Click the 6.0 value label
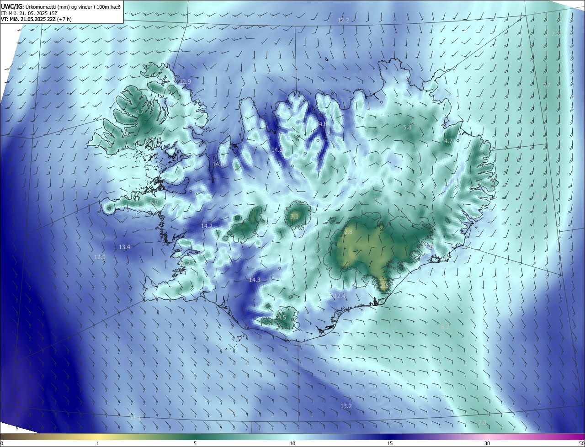Screen dimensions: 585x447 click(154, 202)
